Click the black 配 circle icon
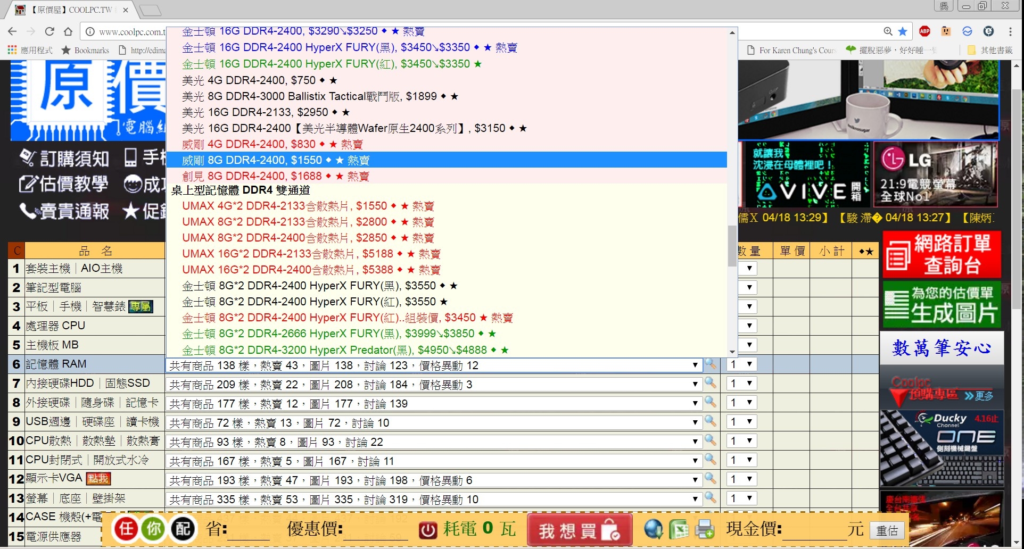This screenshot has width=1024, height=549. [x=183, y=529]
